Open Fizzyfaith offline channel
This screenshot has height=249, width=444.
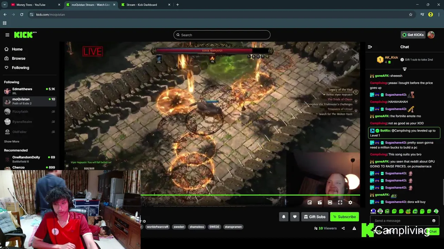click(29, 112)
